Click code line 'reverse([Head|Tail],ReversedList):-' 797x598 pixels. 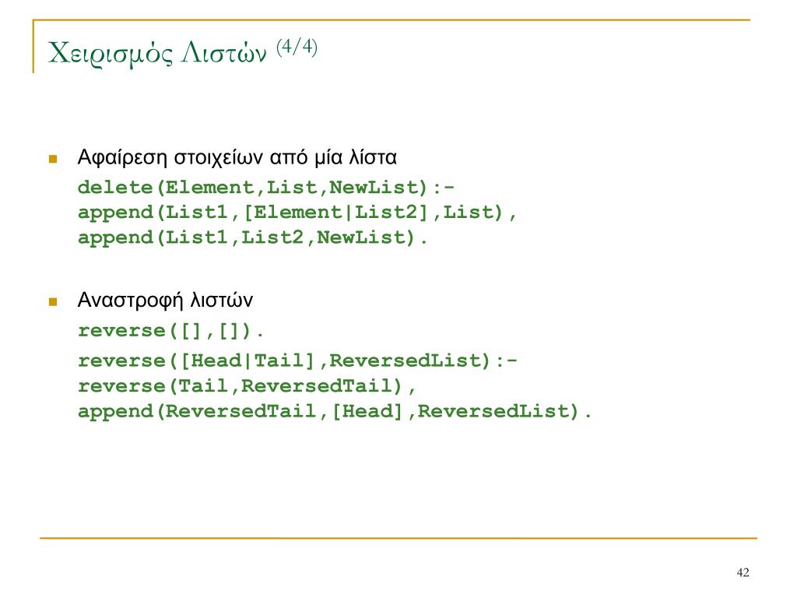click(297, 361)
